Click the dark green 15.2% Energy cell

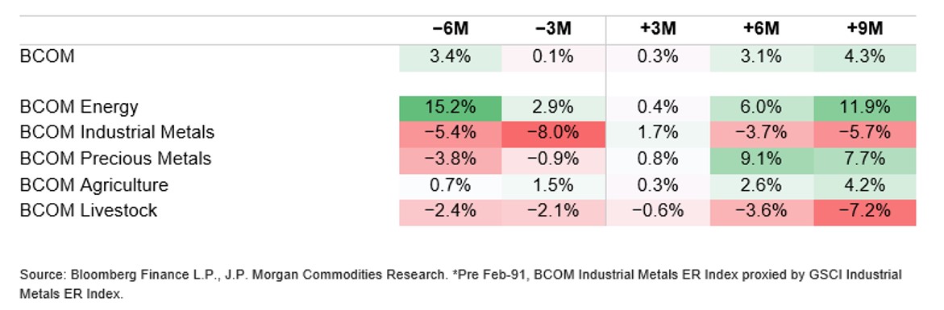pos(451,108)
